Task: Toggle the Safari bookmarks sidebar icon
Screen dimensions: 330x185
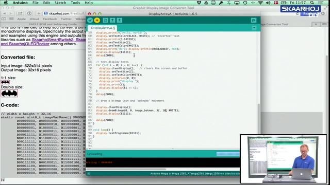Action: pos(4,19)
